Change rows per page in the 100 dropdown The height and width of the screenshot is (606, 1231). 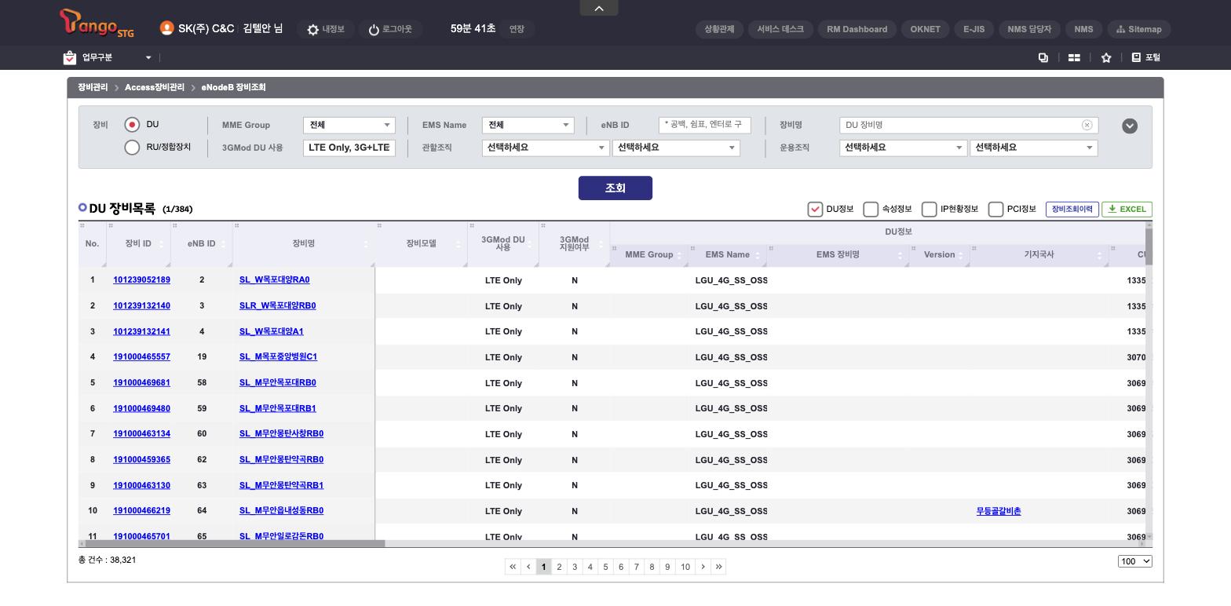coord(1135,561)
